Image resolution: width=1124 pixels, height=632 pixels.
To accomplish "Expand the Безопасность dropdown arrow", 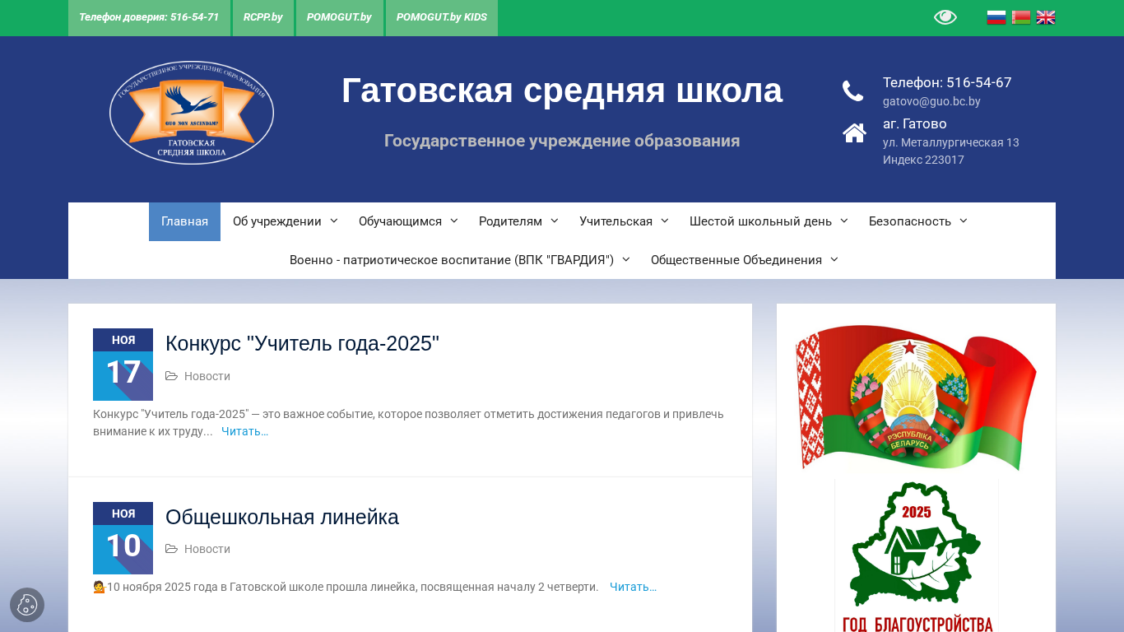I will pyautogui.click(x=964, y=221).
